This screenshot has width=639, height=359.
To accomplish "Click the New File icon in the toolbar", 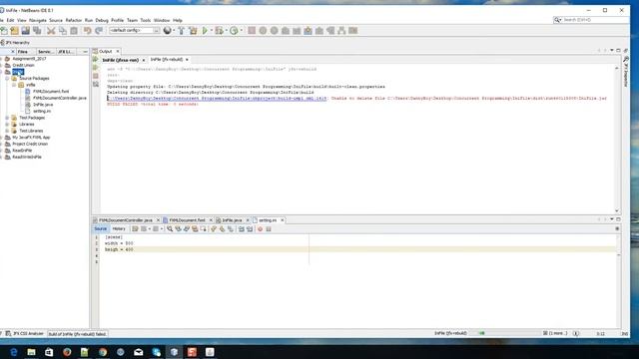I will pos(4,31).
